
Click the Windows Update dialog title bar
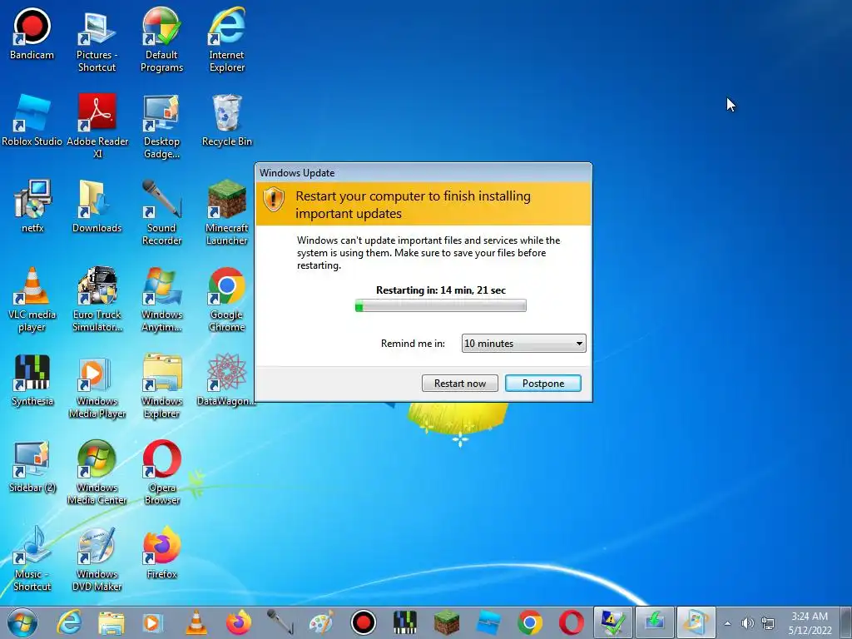424,173
